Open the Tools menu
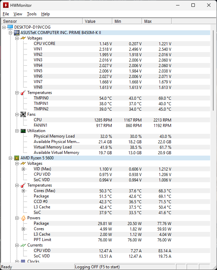Viewport: 217px width, 270px height. (32, 14)
